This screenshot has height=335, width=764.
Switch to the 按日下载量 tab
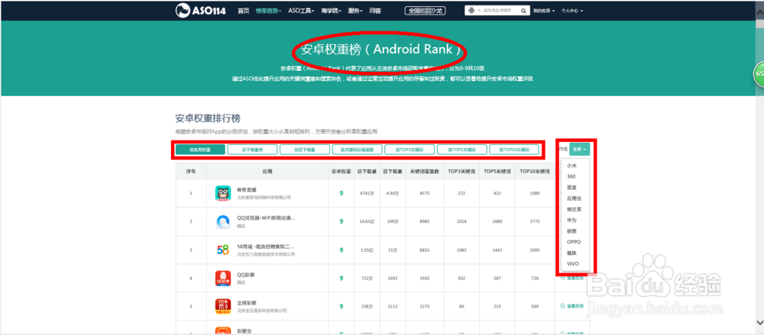pyautogui.click(x=305, y=150)
